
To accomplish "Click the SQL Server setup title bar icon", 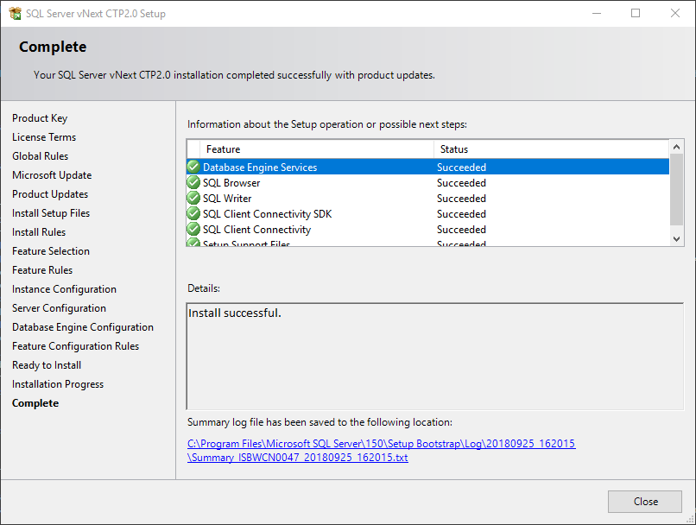I will click(14, 14).
